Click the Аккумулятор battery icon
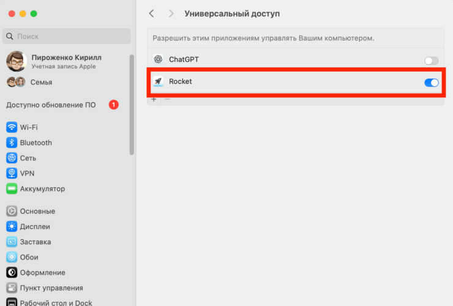 12,188
